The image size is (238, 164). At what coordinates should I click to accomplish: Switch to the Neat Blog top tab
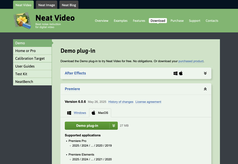click(x=69, y=5)
